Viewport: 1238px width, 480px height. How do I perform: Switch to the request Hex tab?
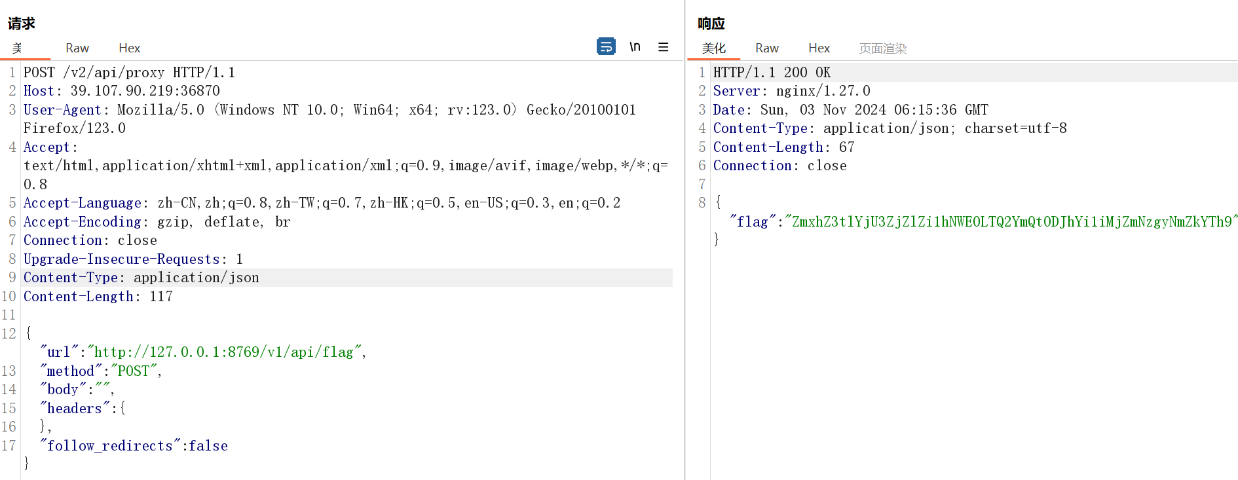pyautogui.click(x=130, y=48)
